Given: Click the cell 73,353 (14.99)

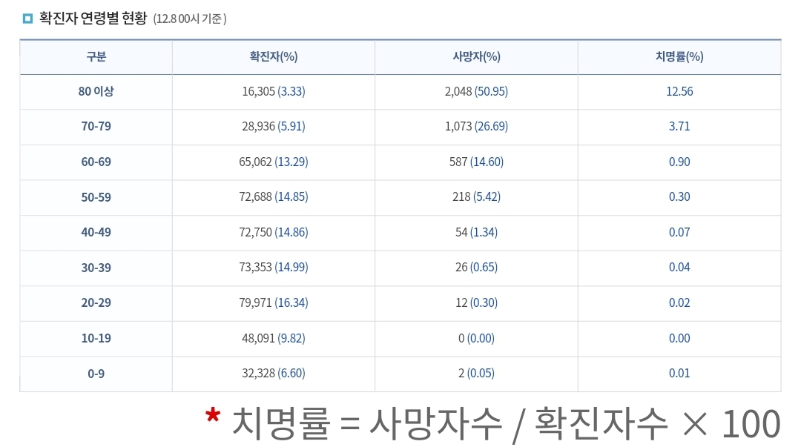Looking at the screenshot, I should click(x=273, y=267).
